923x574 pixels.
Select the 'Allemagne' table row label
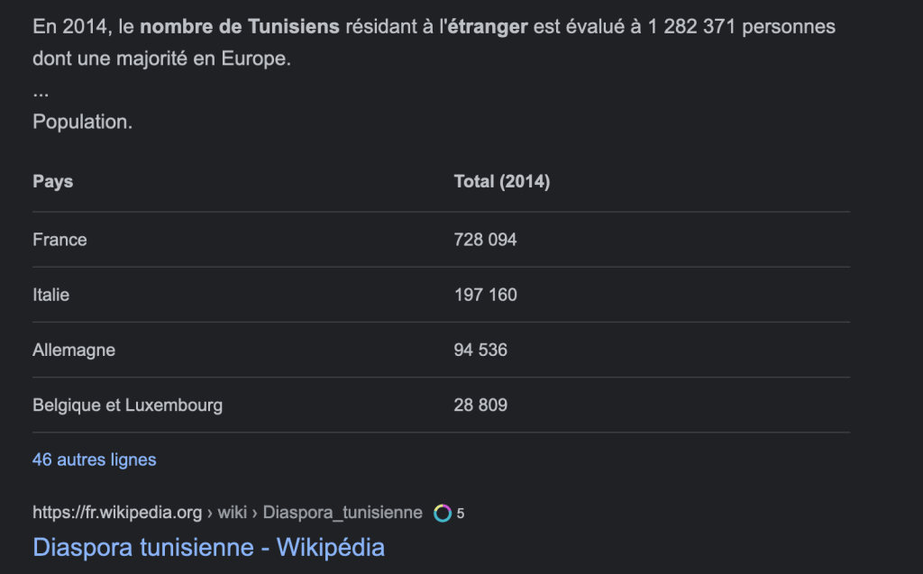pyautogui.click(x=74, y=350)
